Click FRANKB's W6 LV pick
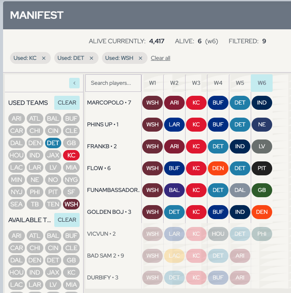 (x=262, y=146)
